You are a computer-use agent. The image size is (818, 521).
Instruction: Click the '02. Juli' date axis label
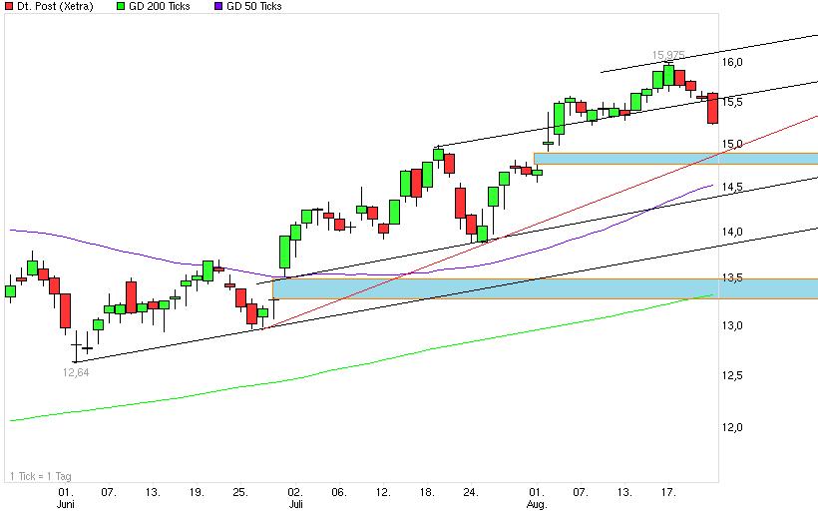[x=295, y=498]
